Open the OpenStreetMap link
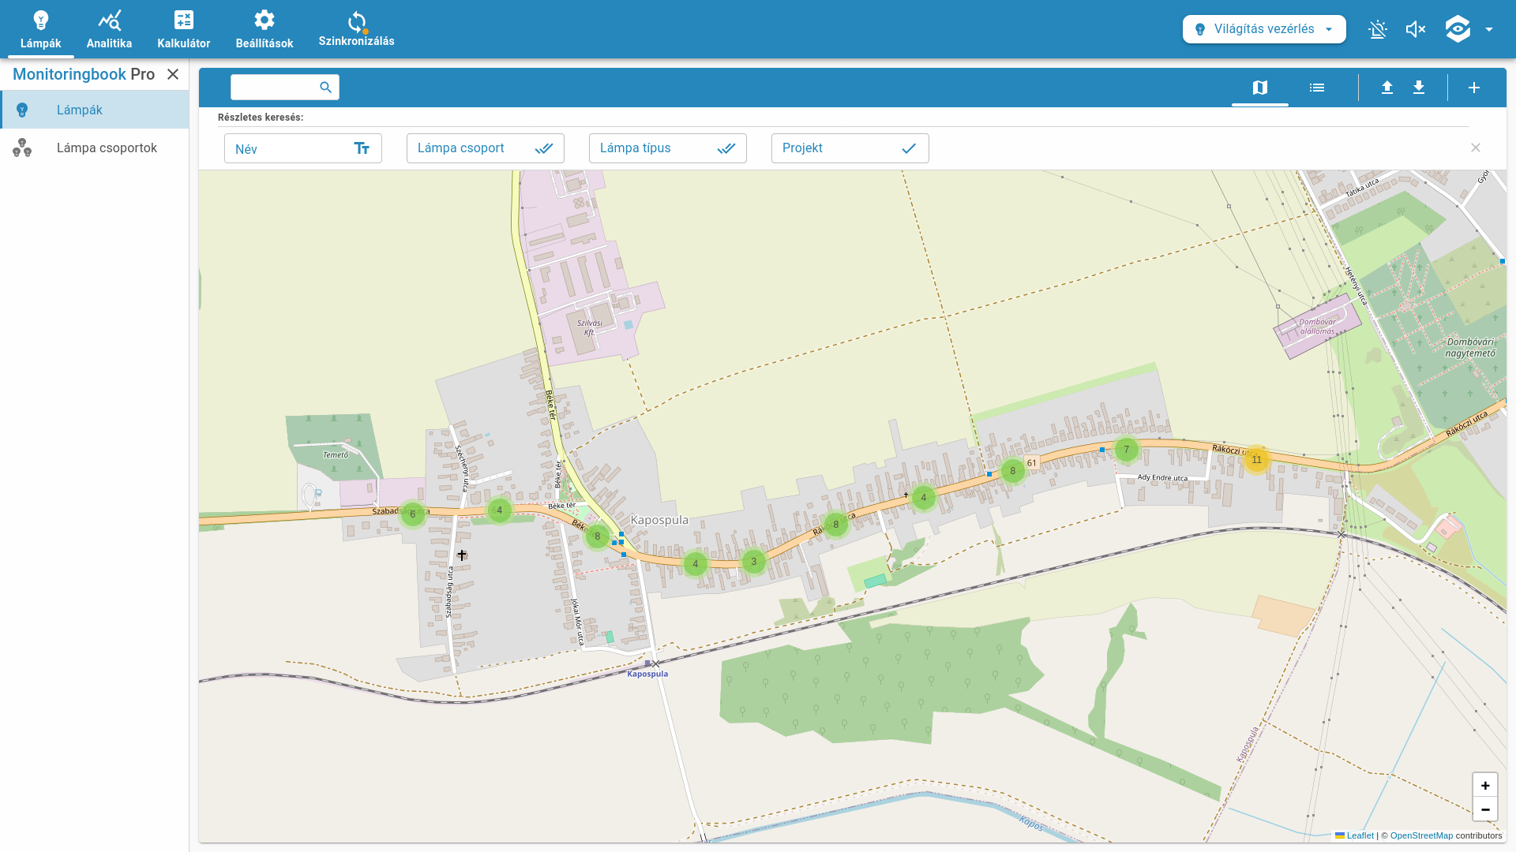1516x852 pixels. click(x=1421, y=835)
